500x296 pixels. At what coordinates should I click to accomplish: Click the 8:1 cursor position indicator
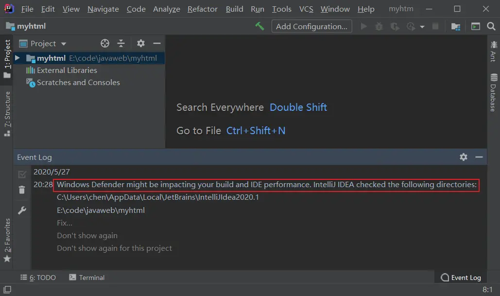click(487, 290)
